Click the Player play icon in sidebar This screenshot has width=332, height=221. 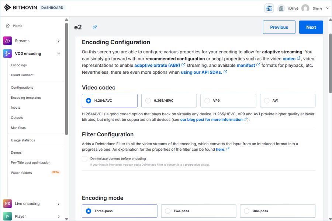point(7,216)
